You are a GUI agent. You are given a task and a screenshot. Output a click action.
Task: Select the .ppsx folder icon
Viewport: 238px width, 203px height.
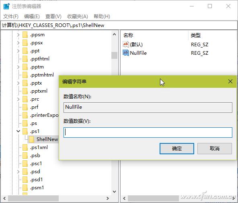pyautogui.click(x=25, y=43)
